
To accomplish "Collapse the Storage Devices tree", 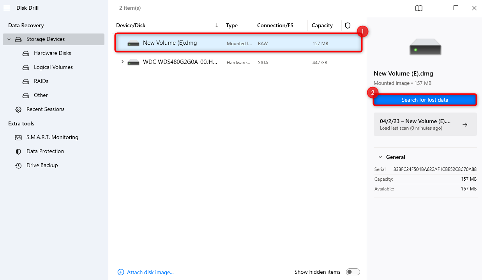I will point(9,39).
